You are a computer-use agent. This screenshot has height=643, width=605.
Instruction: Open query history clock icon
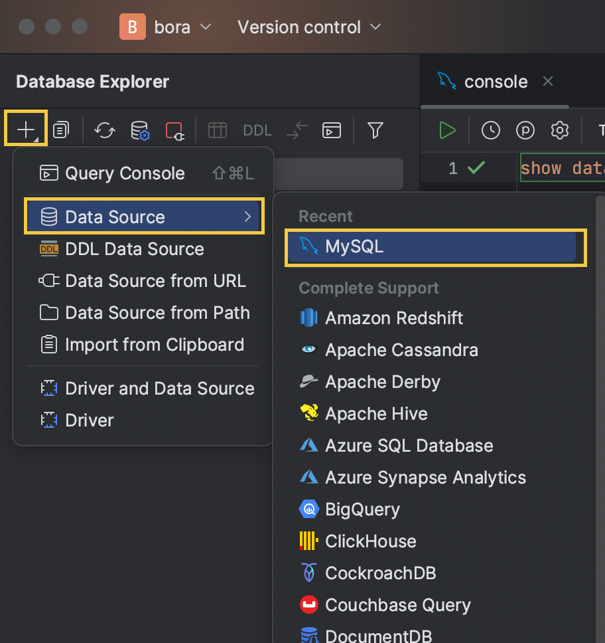click(x=491, y=130)
